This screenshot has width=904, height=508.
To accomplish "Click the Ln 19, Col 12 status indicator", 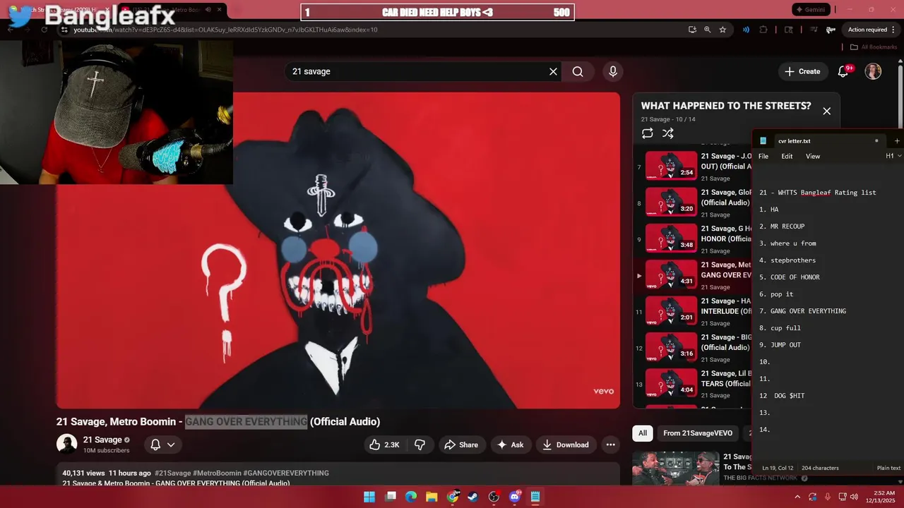I will (x=778, y=468).
